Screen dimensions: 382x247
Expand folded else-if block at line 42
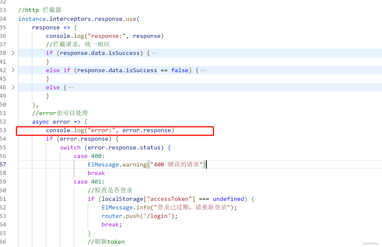point(13,70)
